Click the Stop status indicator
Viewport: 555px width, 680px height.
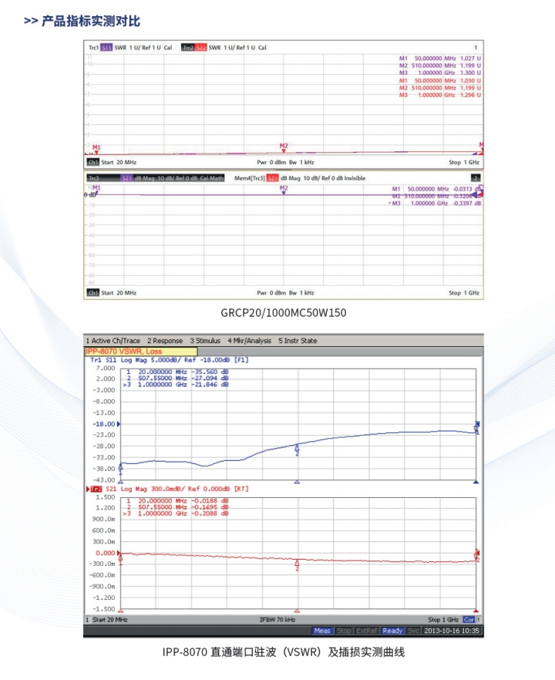(x=344, y=631)
